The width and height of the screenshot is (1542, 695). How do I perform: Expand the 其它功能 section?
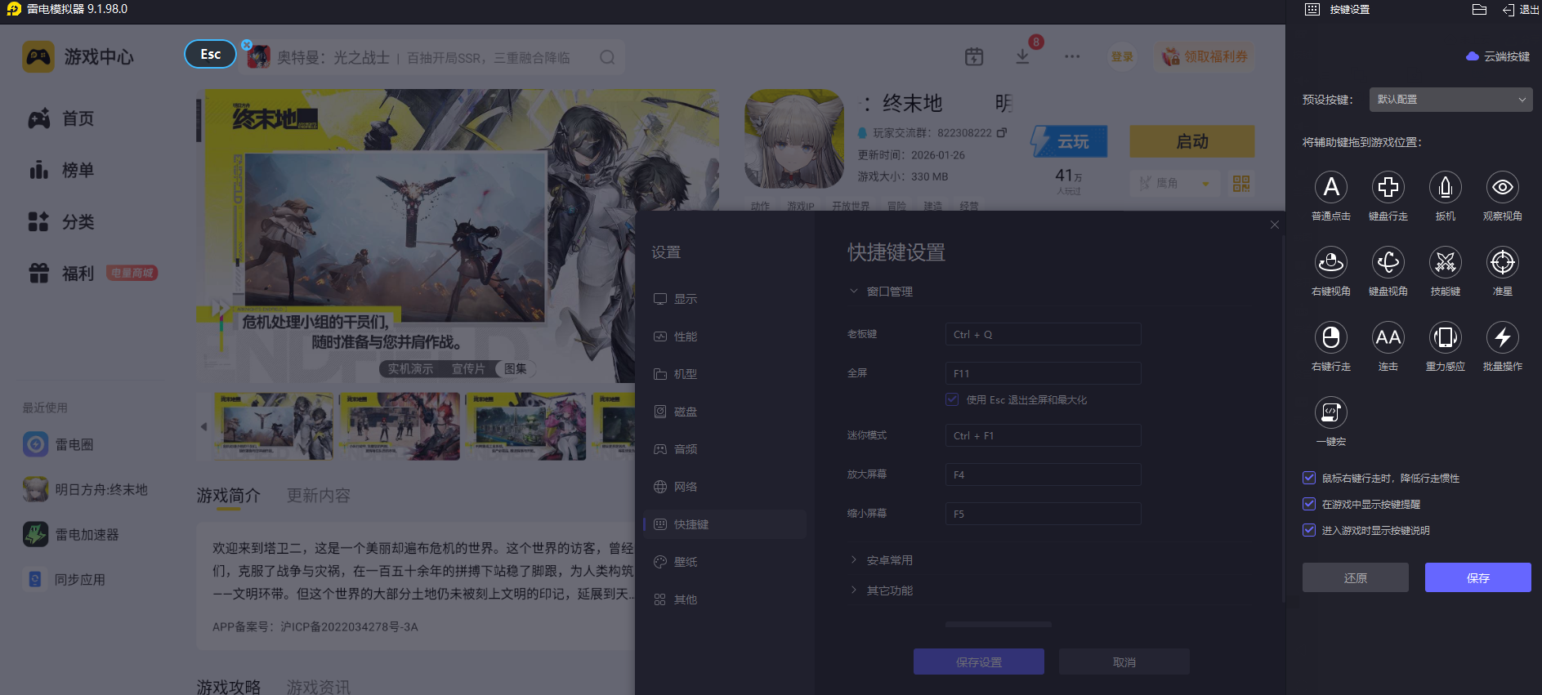pos(854,590)
